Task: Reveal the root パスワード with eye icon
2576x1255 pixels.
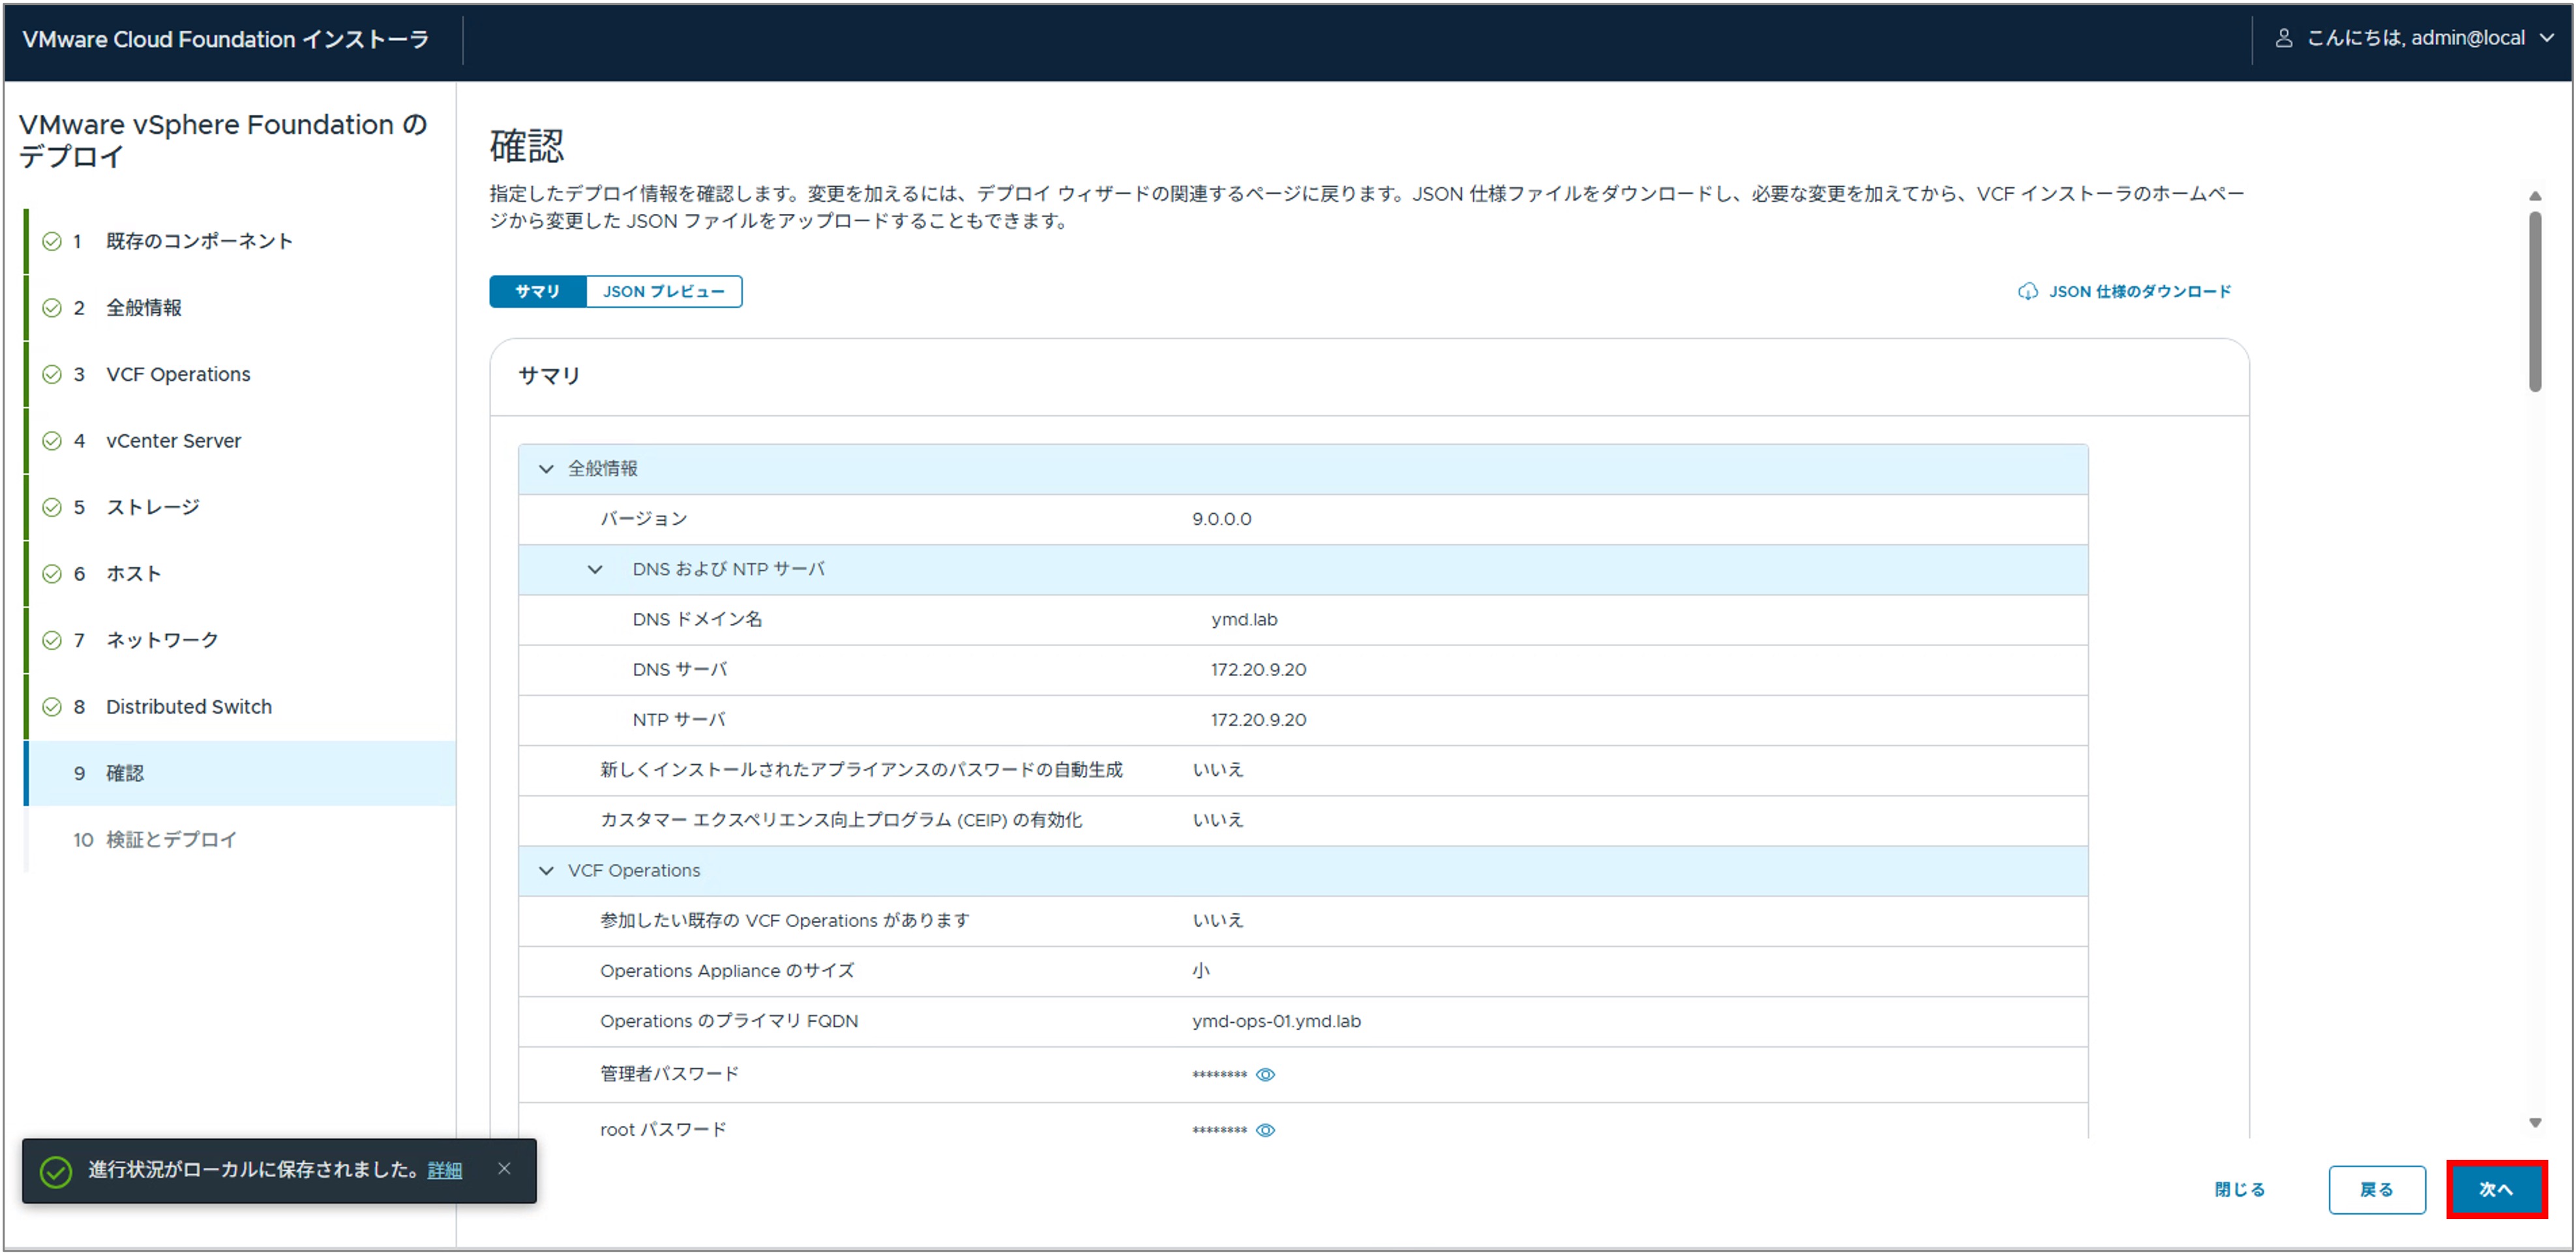Action: 1265,1130
